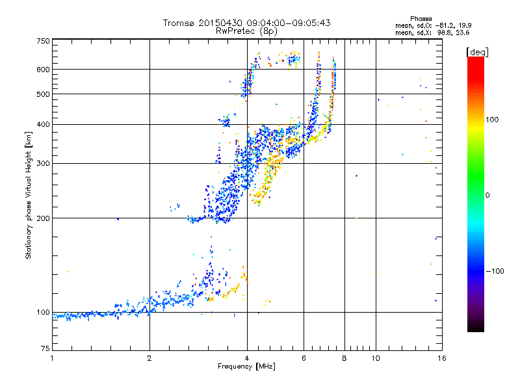Click the orange cluster above 300 km
This screenshot has height=390, width=520.
[272, 162]
